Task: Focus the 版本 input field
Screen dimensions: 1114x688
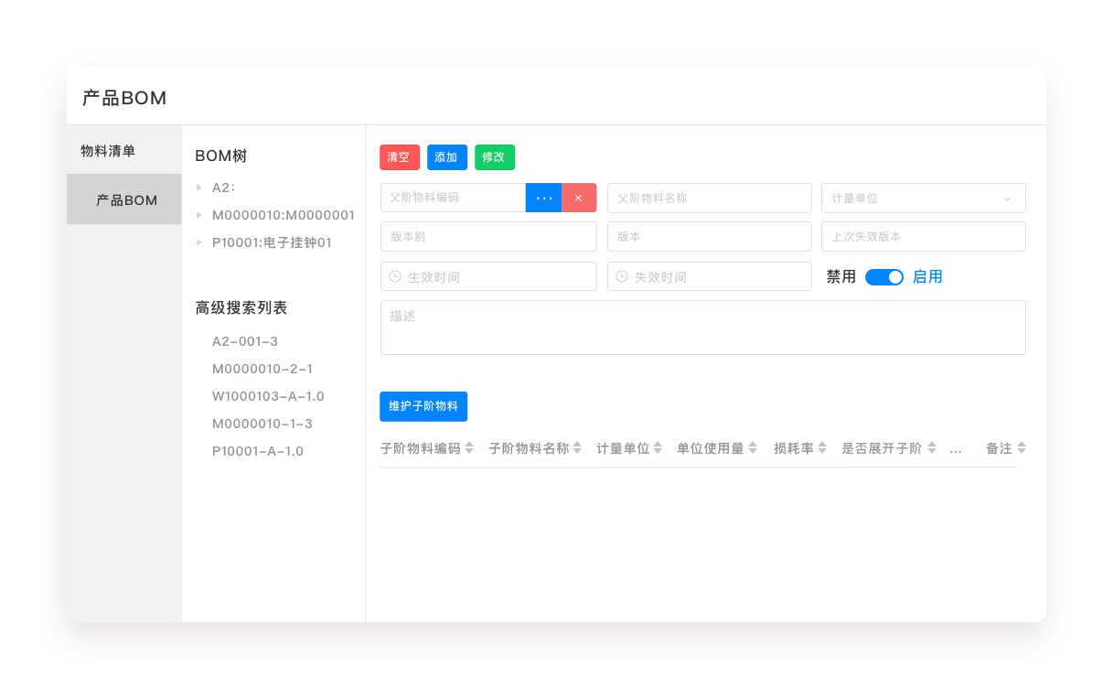Action: tap(710, 236)
